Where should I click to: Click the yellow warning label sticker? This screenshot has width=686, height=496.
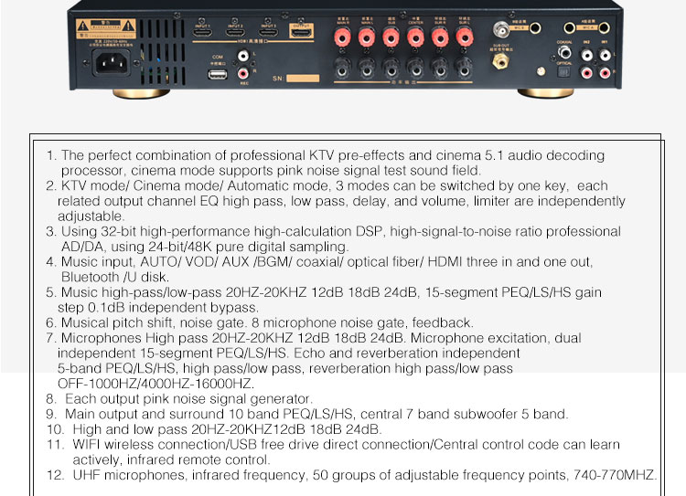point(106,29)
